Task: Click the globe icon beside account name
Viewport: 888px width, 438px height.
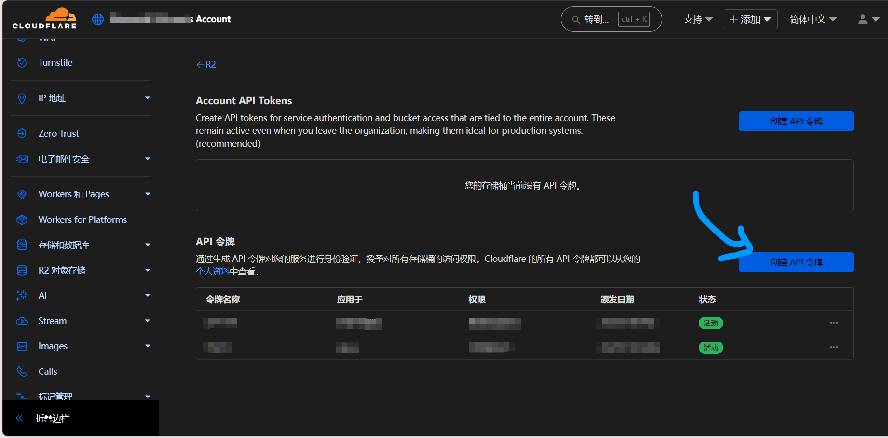Action: click(98, 19)
